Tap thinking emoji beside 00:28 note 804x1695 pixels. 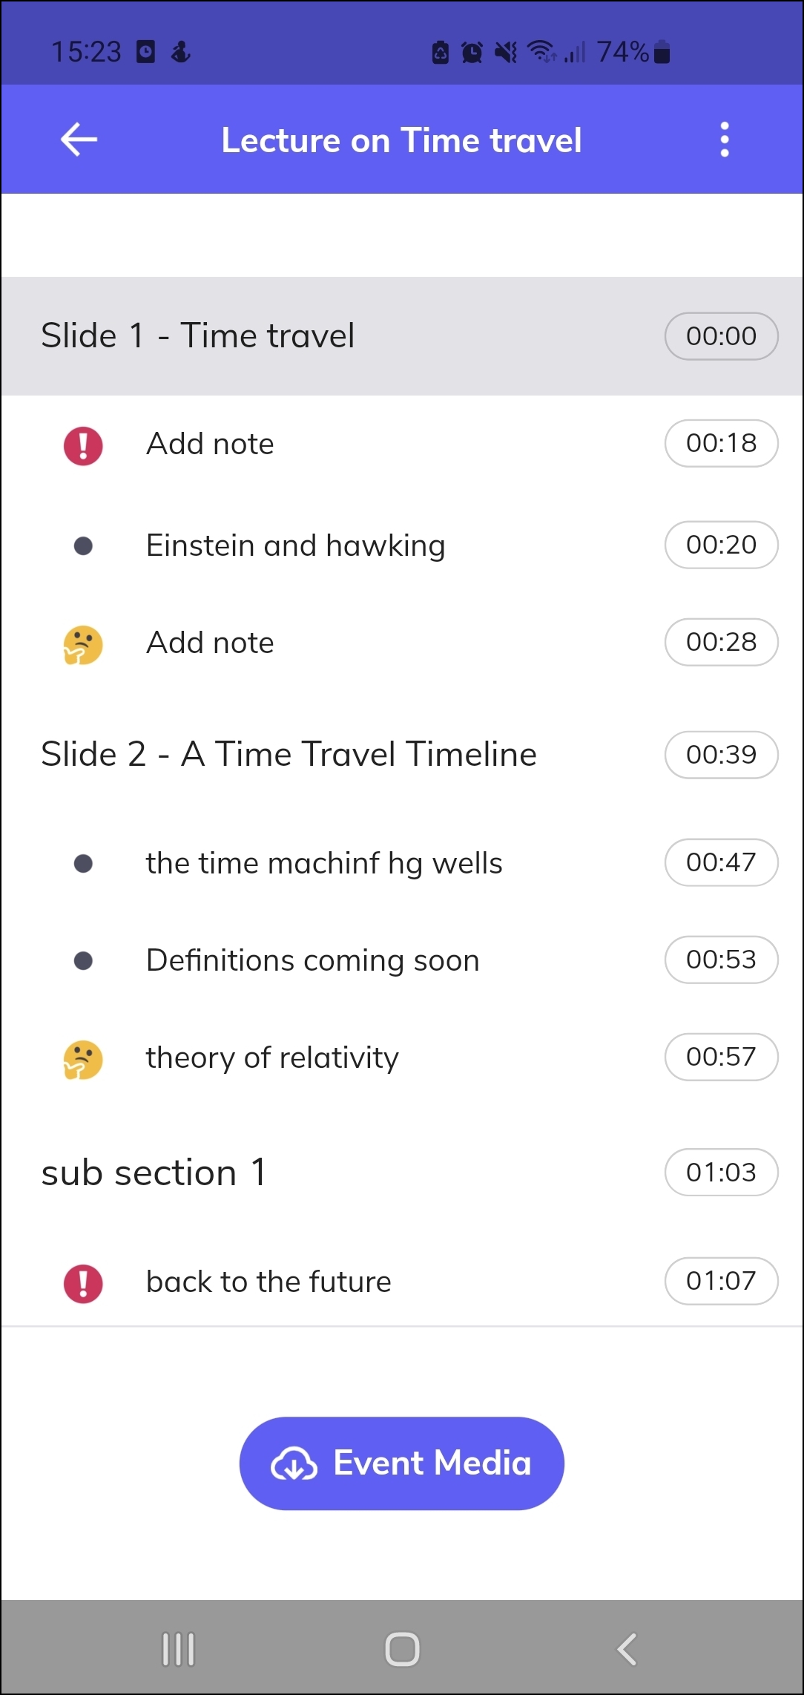(83, 644)
